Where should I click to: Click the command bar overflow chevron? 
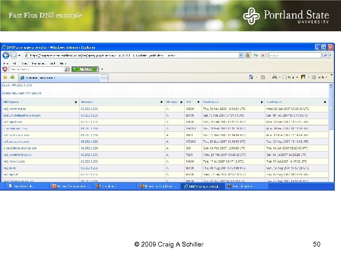[331, 75]
